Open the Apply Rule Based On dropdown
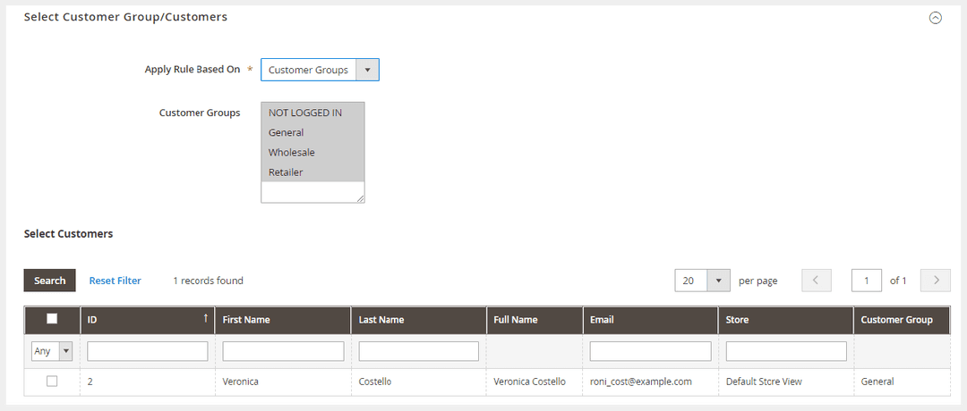Image resolution: width=967 pixels, height=411 pixels. [320, 70]
